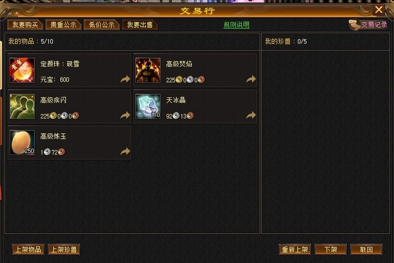
Task: Click the 高级疾闪 green silhouette icon
Action: (22, 107)
